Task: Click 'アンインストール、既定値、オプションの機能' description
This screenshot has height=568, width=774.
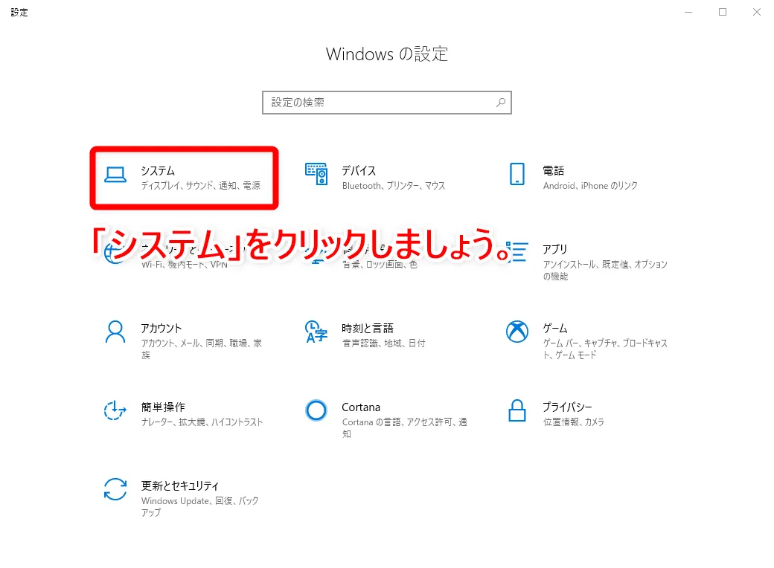Action: tap(605, 270)
